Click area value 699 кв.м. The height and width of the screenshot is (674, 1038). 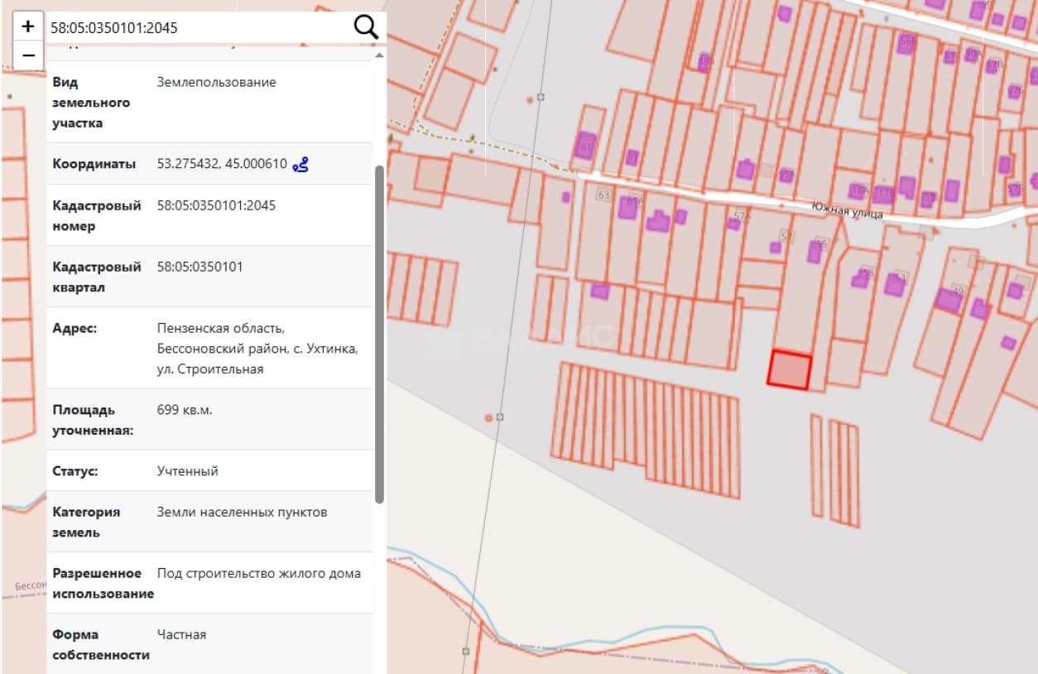(185, 410)
